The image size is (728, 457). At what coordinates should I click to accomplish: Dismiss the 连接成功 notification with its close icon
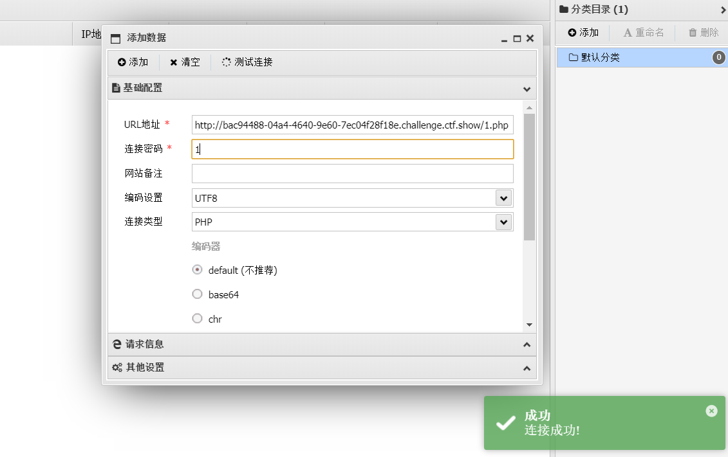coord(711,411)
